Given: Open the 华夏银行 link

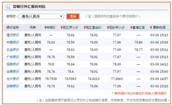Looking at the screenshot, I should pos(13,71).
